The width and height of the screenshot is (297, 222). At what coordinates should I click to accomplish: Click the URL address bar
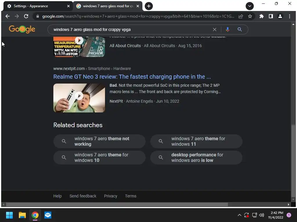click(138, 16)
